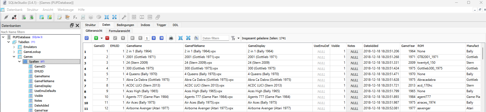Select the GameFileName column in tree
This screenshot has height=112, width=486.
(x=44, y=81)
